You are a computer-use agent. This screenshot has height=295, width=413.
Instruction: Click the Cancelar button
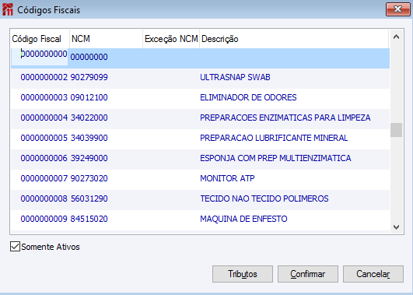pyautogui.click(x=373, y=274)
